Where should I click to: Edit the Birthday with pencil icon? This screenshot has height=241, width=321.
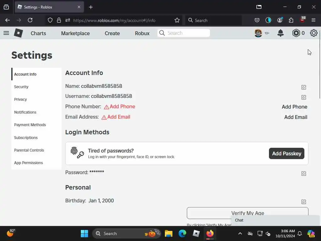(x=303, y=202)
